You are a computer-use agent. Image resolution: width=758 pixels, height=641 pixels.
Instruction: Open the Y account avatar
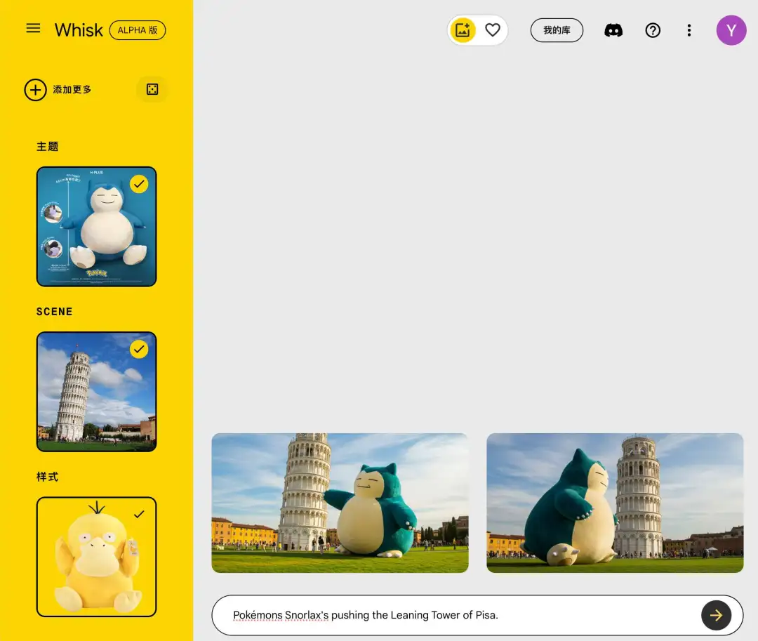point(731,30)
